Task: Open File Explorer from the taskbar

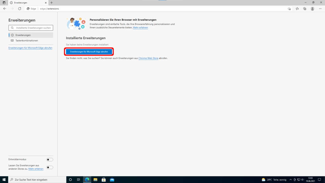Action: click(95, 180)
